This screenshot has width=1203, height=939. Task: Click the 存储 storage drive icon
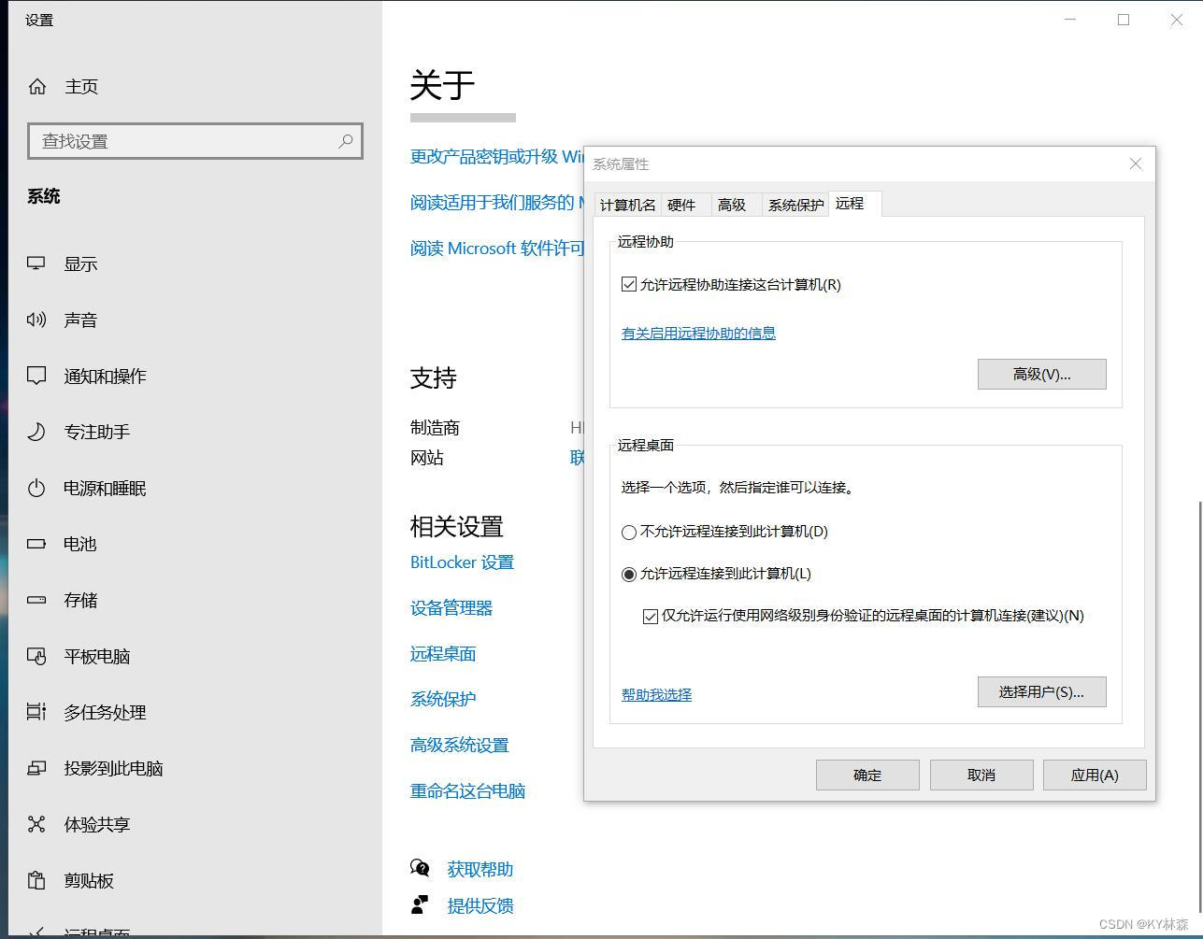[x=36, y=600]
